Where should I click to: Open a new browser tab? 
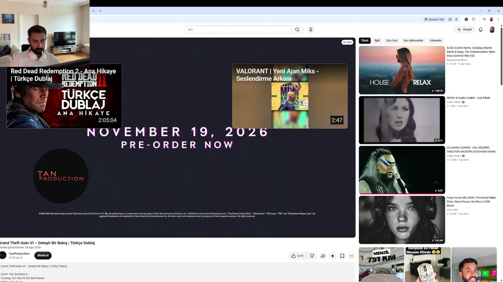coord(100,11)
